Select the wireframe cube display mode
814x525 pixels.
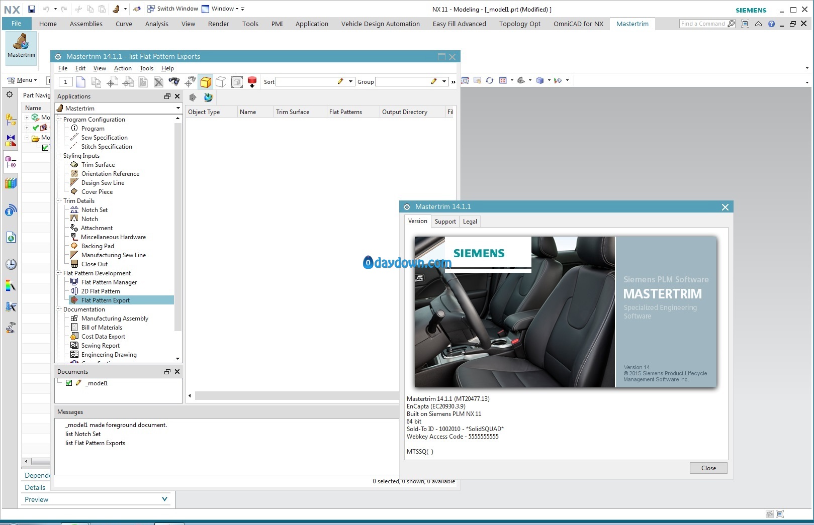point(221,82)
